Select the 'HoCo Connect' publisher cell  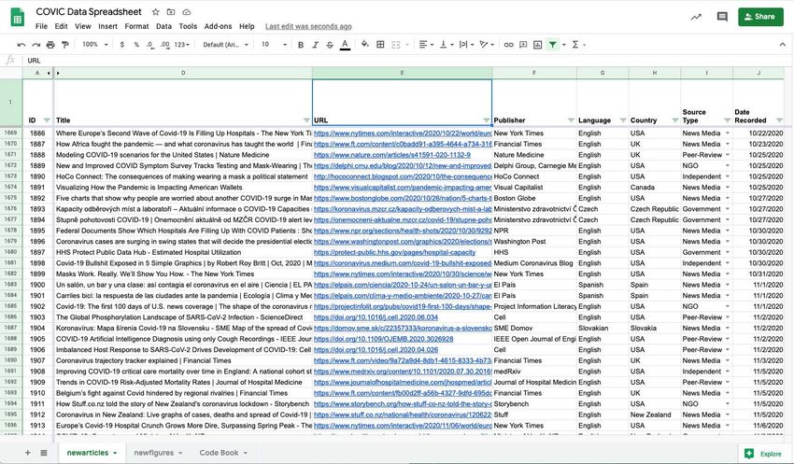click(x=534, y=176)
